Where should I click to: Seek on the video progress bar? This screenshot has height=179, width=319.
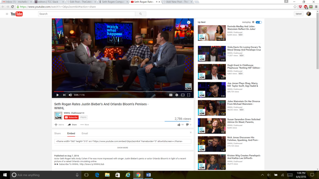(123, 92)
